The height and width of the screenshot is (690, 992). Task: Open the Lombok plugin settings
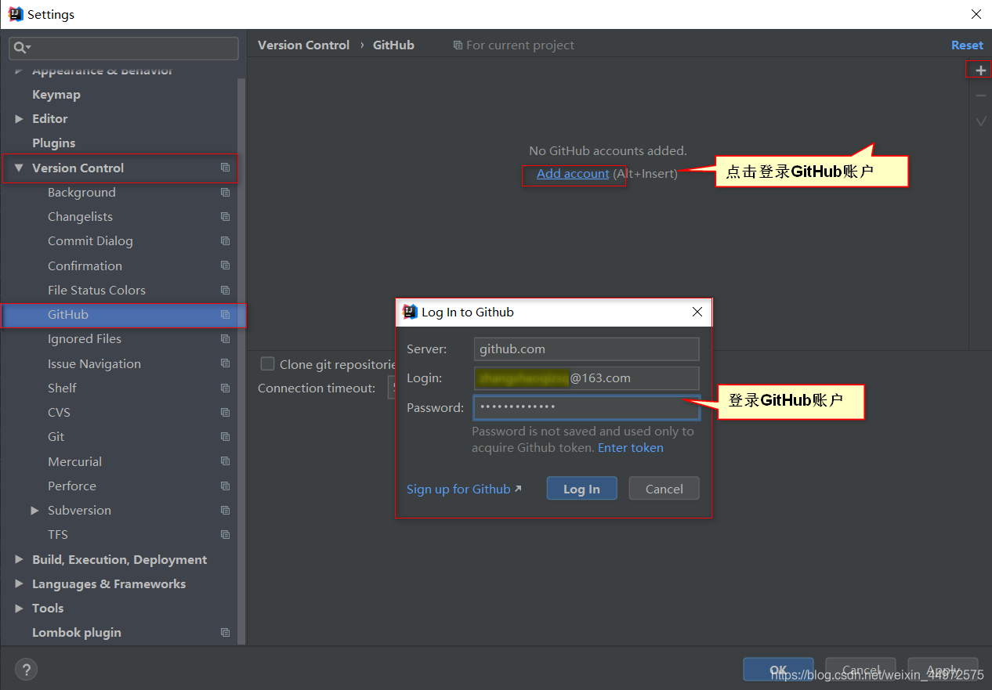tap(77, 632)
